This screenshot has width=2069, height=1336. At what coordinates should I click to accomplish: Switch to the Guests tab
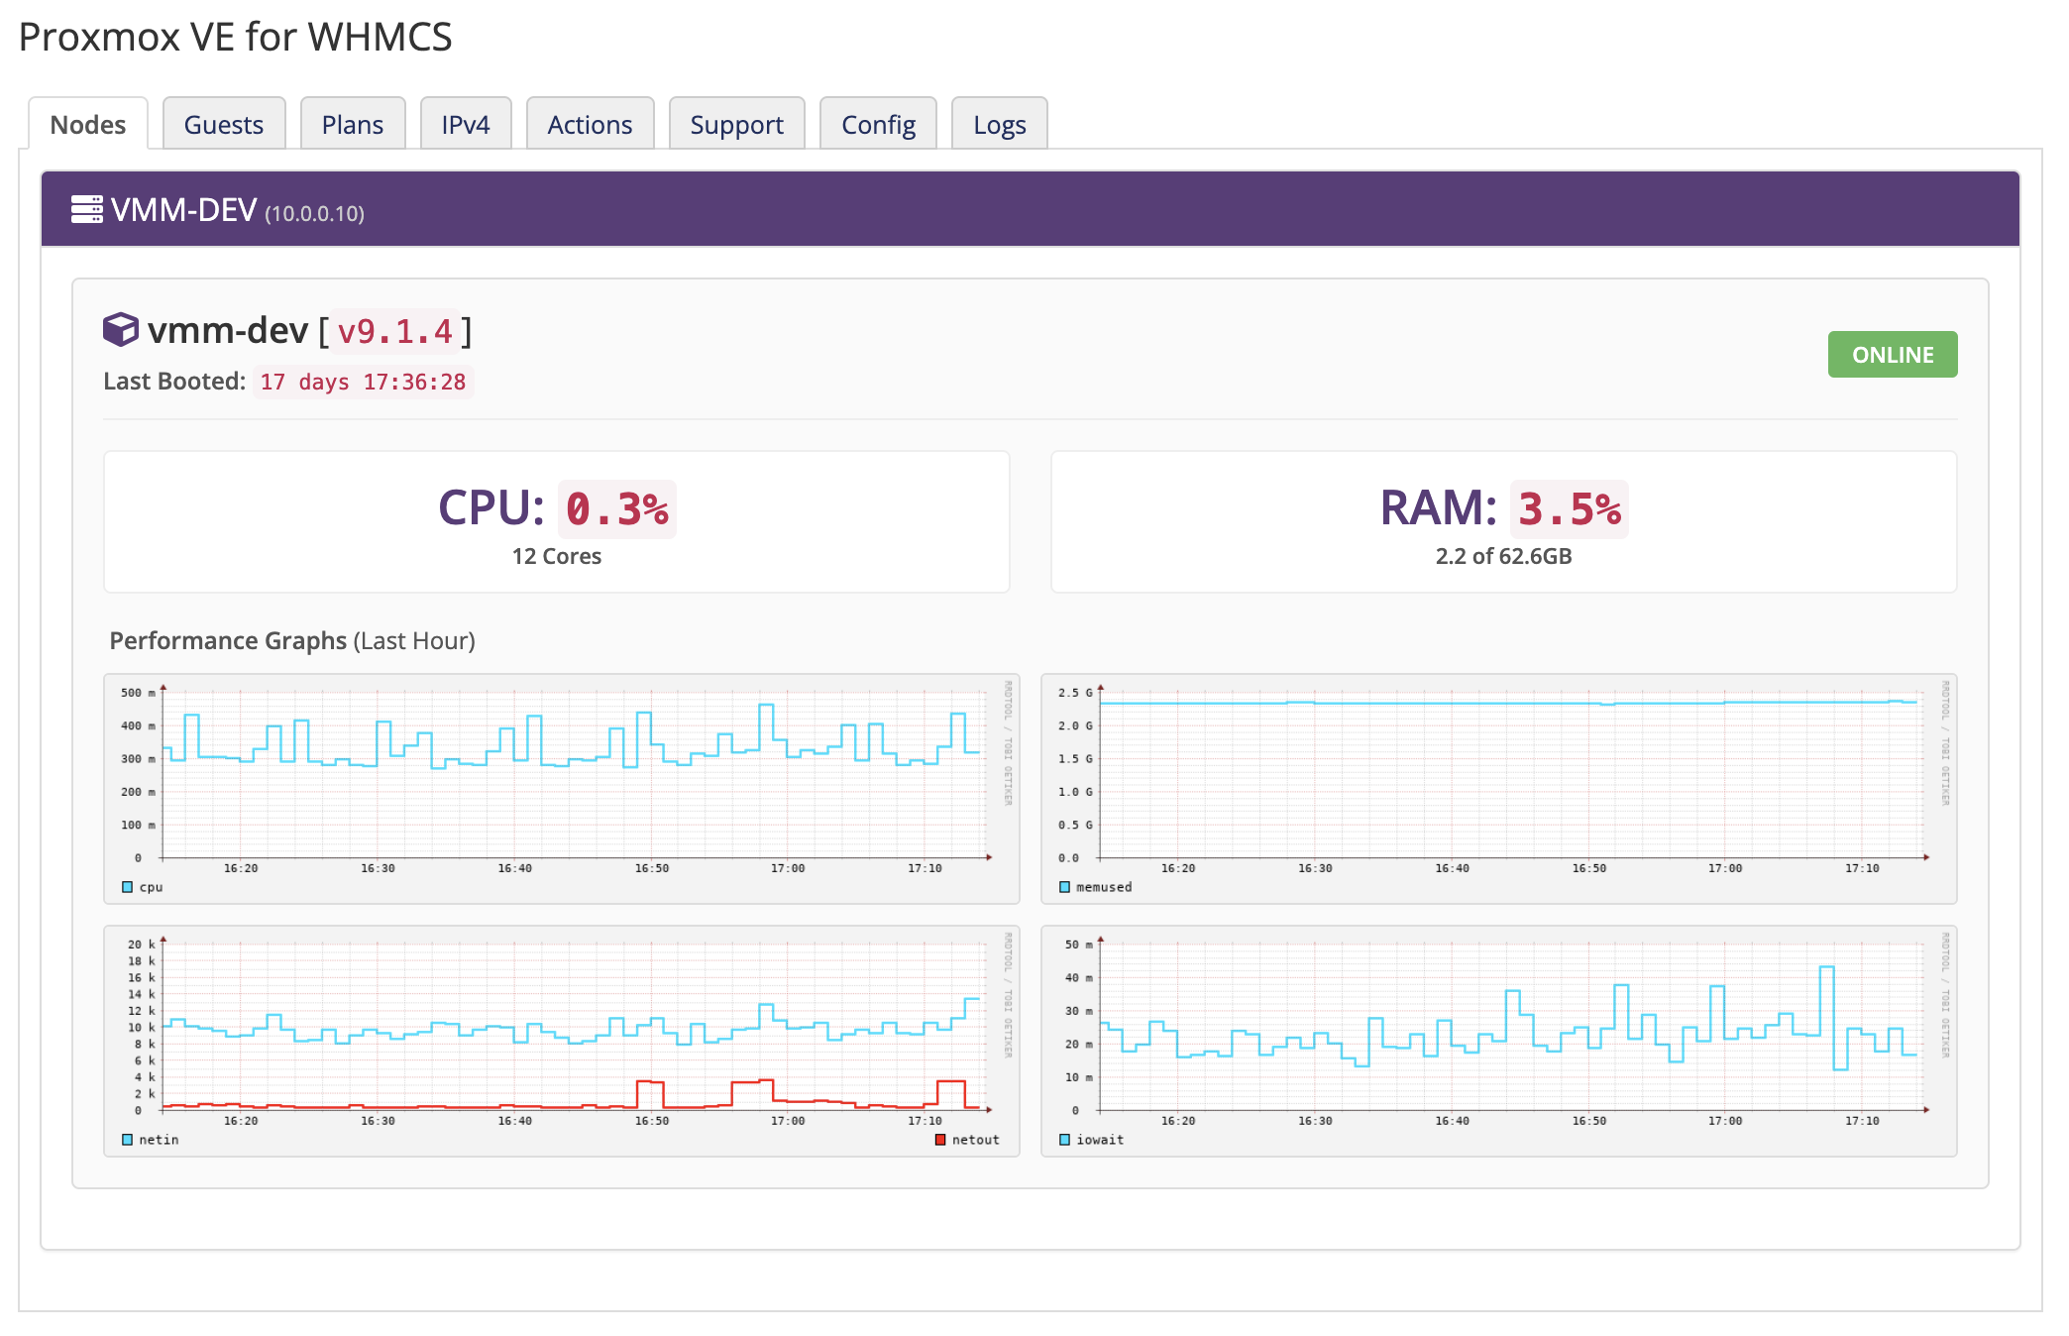click(224, 124)
